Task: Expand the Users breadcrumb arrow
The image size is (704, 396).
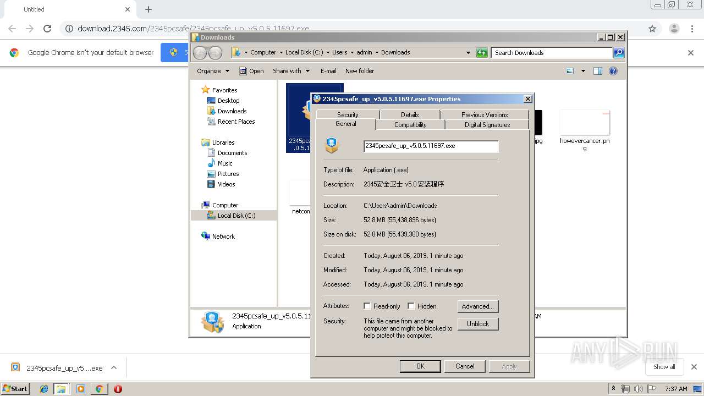Action: pos(351,53)
